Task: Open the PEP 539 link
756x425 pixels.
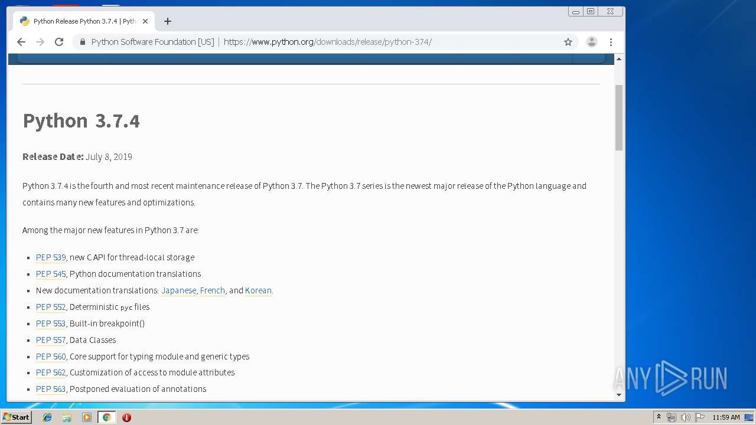Action: click(x=51, y=257)
